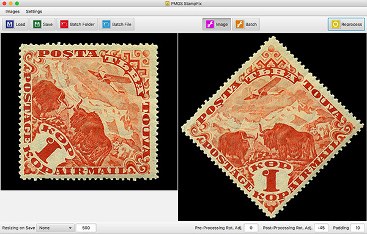The image size is (367, 234).
Task: Click the red Batch Folder icon
Action: pyautogui.click(x=64, y=24)
